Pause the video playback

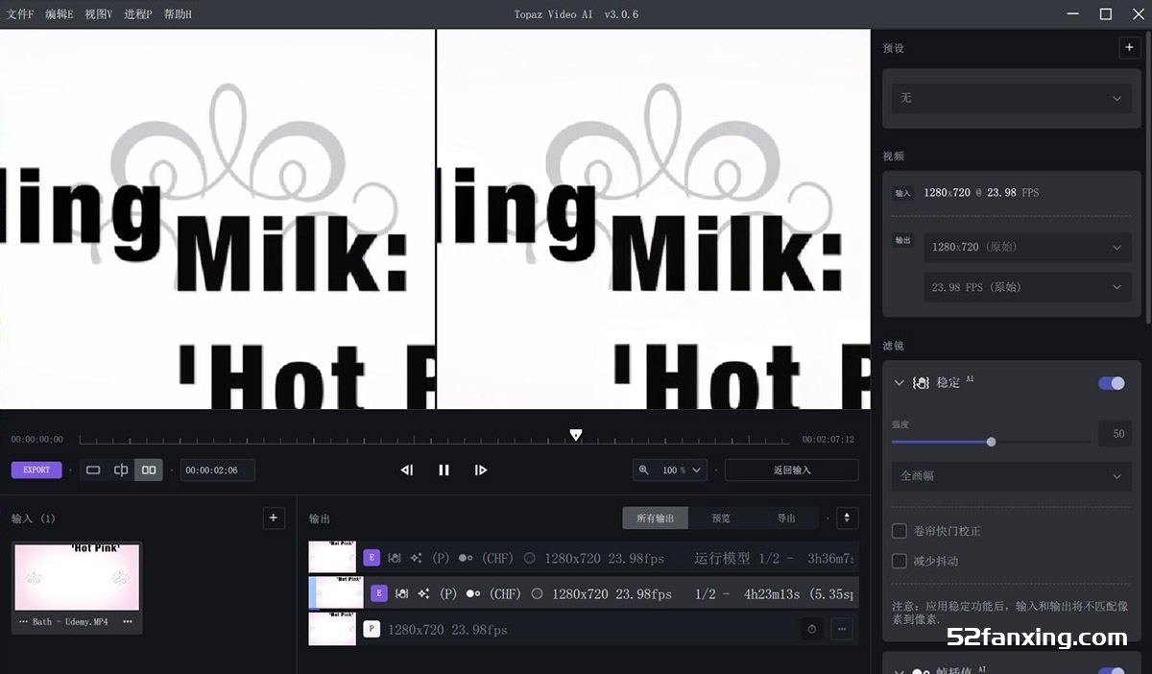click(x=444, y=469)
